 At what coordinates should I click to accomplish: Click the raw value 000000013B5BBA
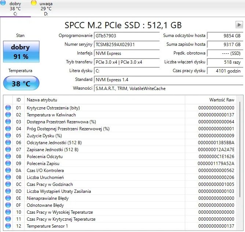[x=216, y=143]
